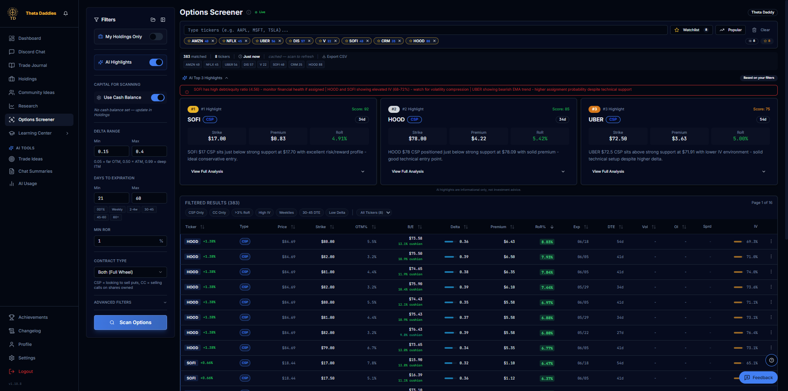
Task: Toggle My Holdings Only switch
Action: tap(156, 37)
